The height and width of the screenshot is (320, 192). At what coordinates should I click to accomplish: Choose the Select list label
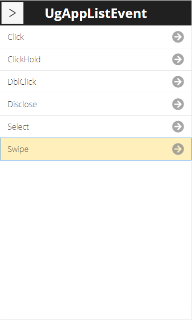[18, 127]
